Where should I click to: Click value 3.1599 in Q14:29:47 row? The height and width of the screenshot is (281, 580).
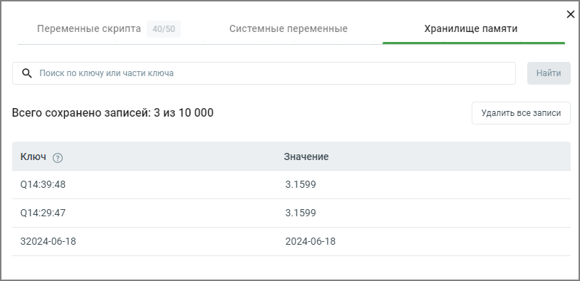pos(301,213)
